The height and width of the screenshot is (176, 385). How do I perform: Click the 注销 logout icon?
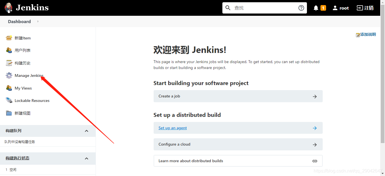point(360,8)
